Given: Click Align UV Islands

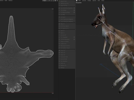Looking at the screenshot, I should tap(67, 41).
